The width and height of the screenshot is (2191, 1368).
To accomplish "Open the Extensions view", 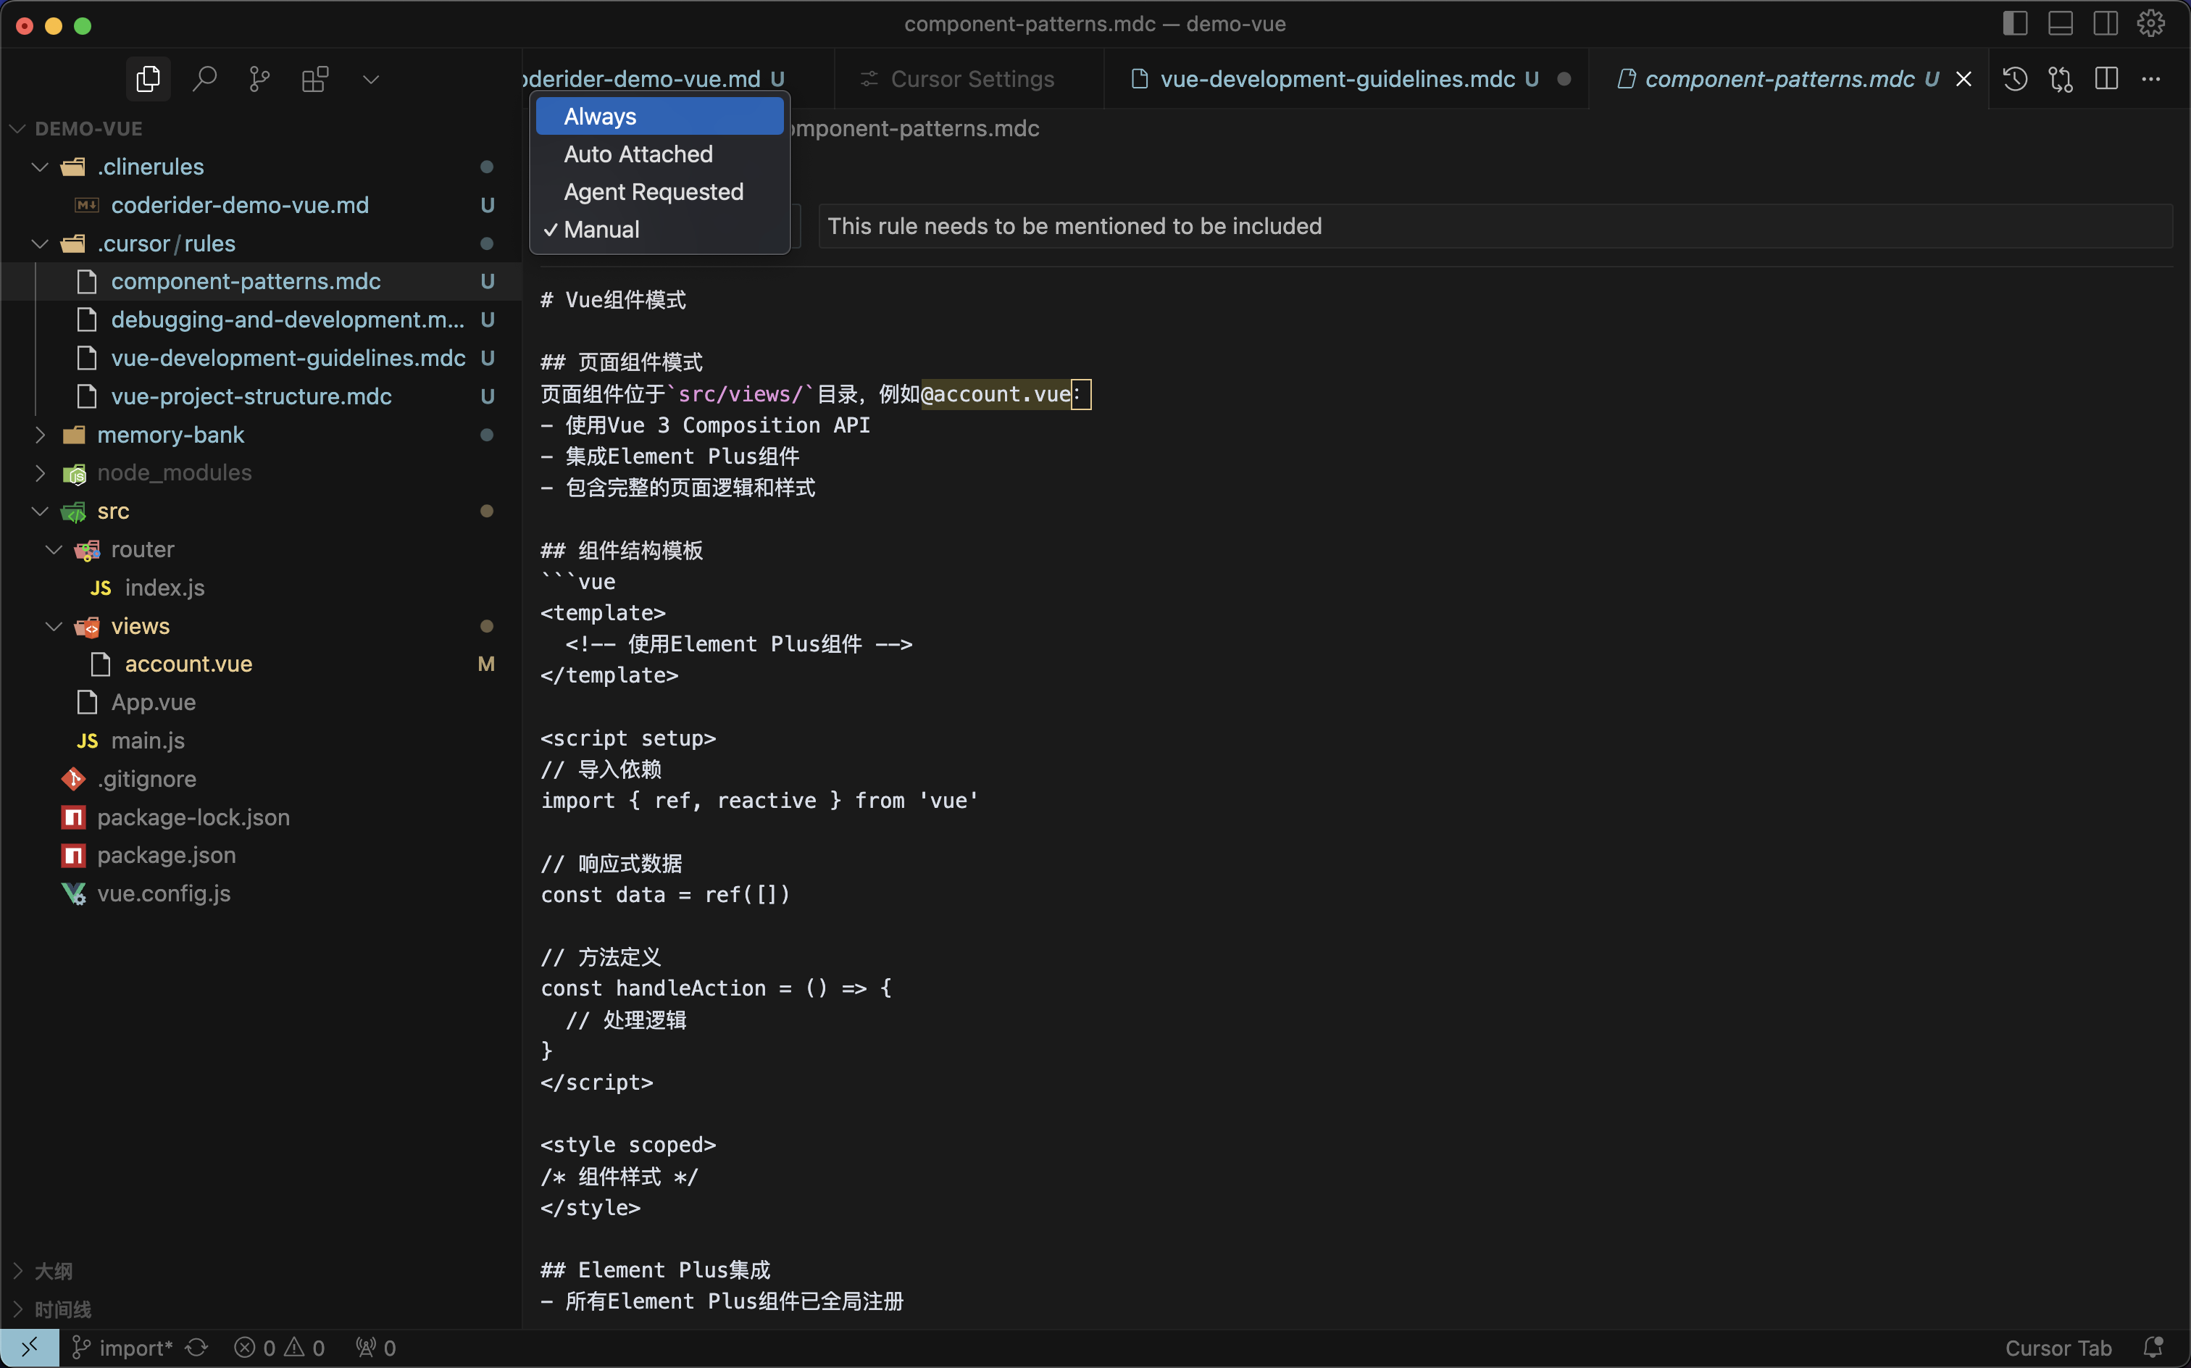I will pyautogui.click(x=314, y=79).
